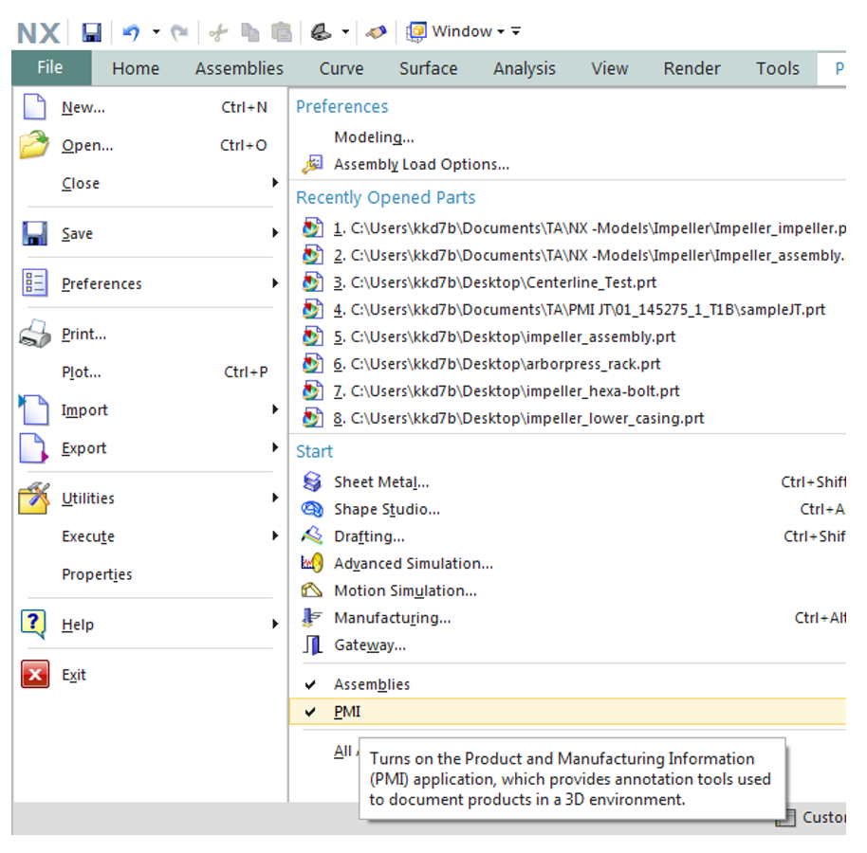The width and height of the screenshot is (867, 853).
Task: Toggle the Assemblies application checkmark
Action: [311, 684]
